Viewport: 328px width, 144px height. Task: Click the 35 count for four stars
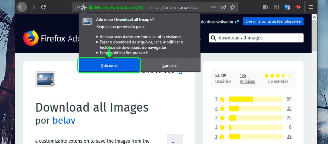click(x=289, y=109)
